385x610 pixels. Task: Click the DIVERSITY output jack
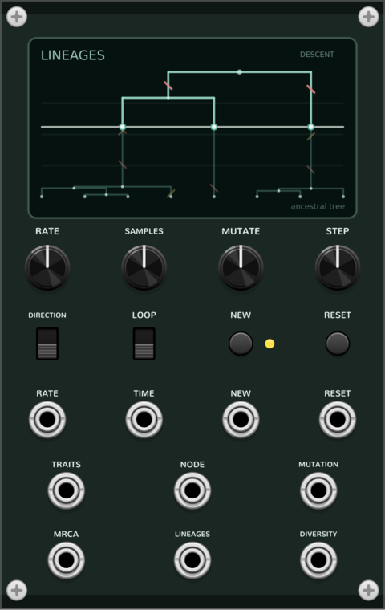[x=318, y=560]
